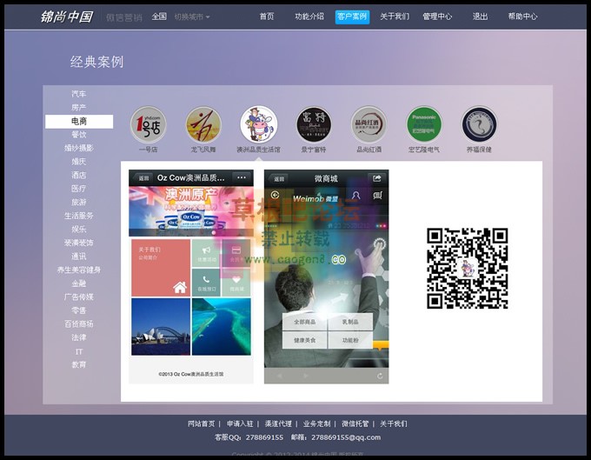The height and width of the screenshot is (460, 591).
Task: Select 法律 category in sidebar
Action: (x=79, y=337)
